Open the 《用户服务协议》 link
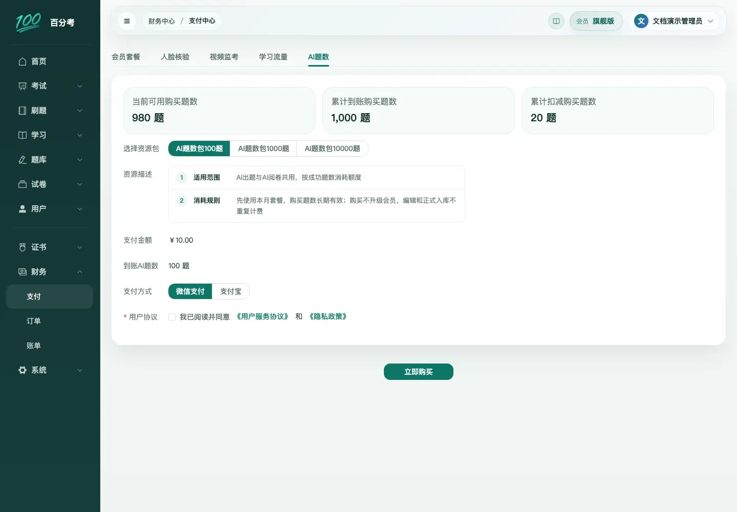 263,316
